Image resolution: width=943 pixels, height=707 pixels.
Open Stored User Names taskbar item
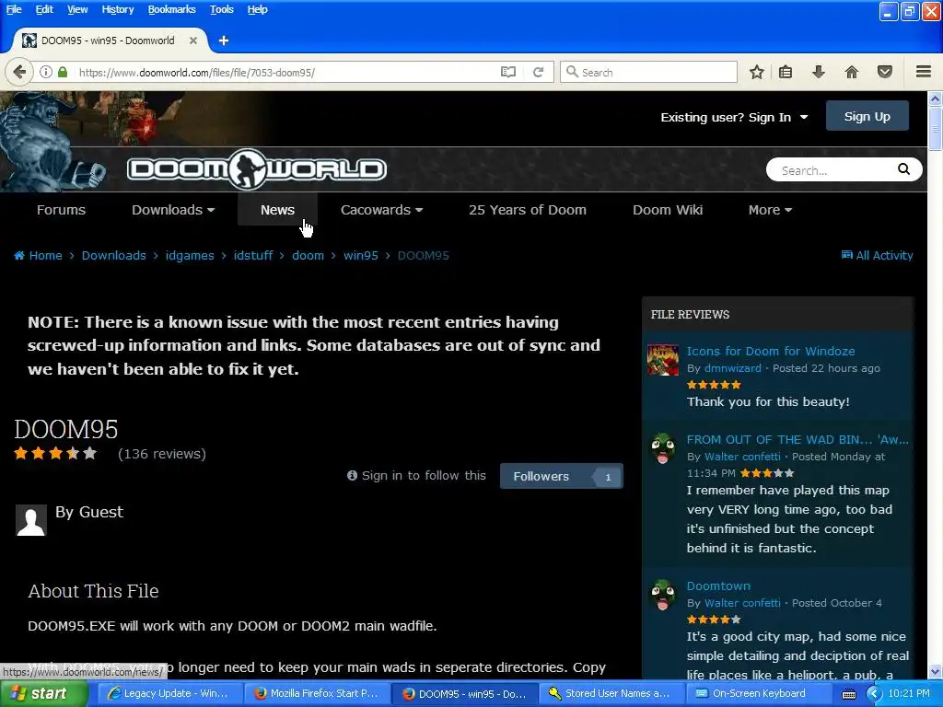tap(611, 694)
